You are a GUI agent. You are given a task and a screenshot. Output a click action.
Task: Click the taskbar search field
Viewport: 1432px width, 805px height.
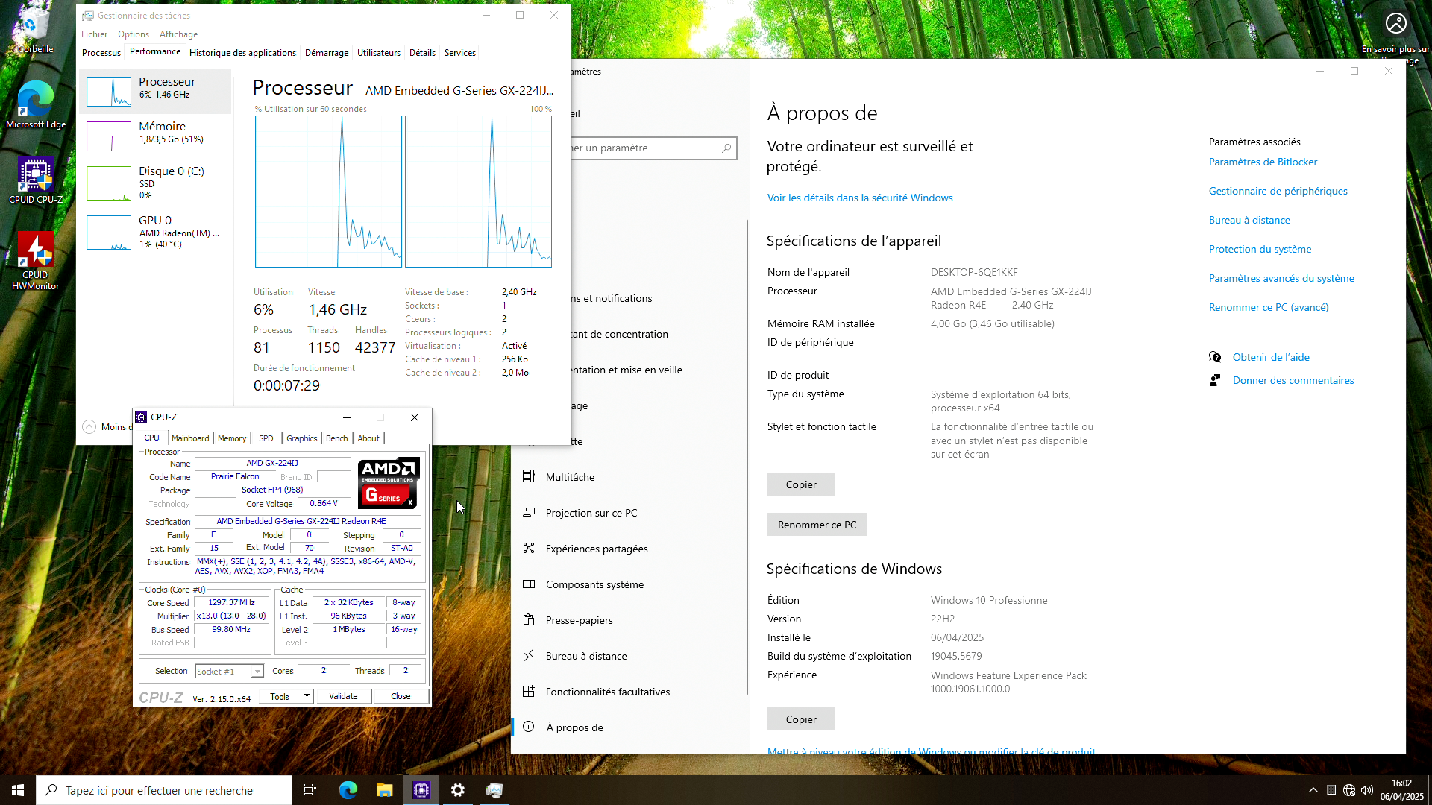(164, 790)
